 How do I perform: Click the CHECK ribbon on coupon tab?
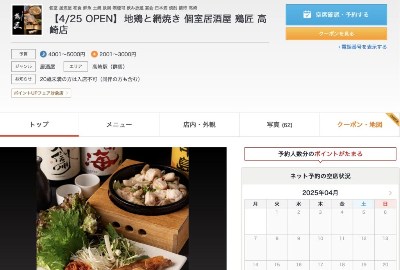click(x=394, y=119)
